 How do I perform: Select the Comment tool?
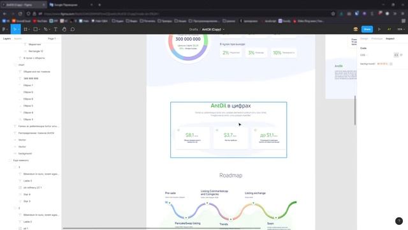[73, 29]
